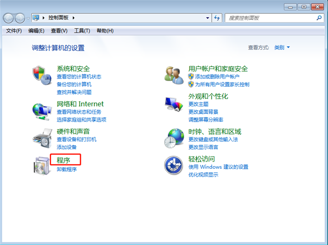The image size is (328, 245).
Task: Open the 帮助(H) menu
Action: (x=105, y=31)
